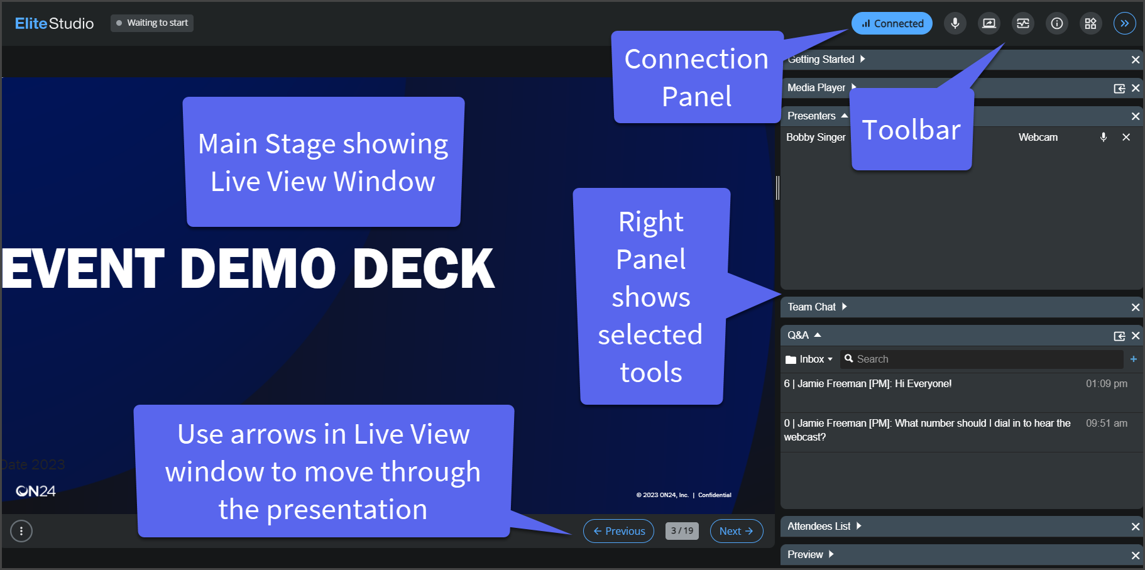Screen dimensions: 1145x570
Task: Open the event information panel
Action: pyautogui.click(x=1057, y=23)
